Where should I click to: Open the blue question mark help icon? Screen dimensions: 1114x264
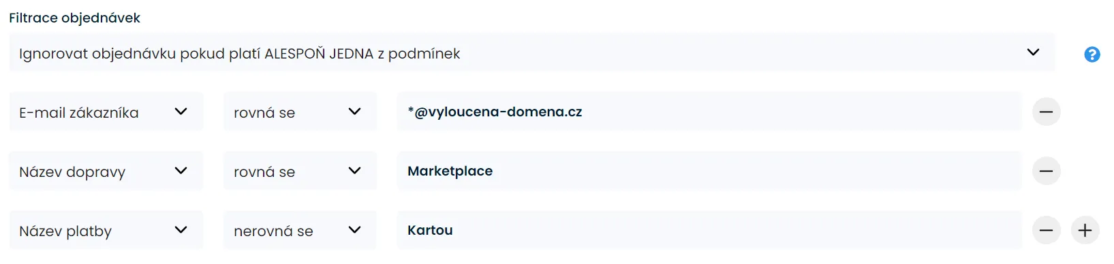(1092, 54)
